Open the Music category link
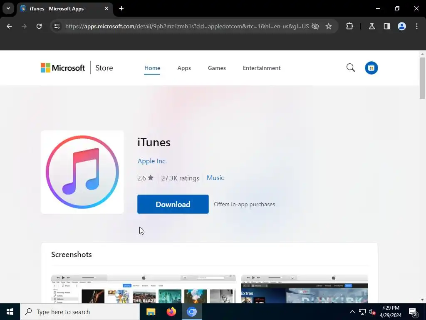The width and height of the screenshot is (426, 320). tap(215, 177)
